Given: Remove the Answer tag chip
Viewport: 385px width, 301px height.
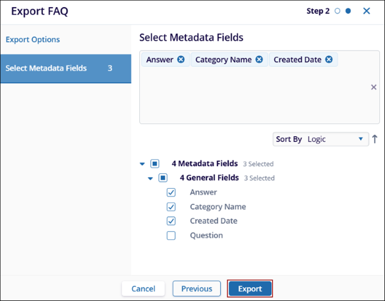Looking at the screenshot, I should point(181,60).
